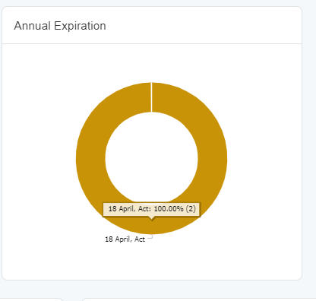
Task: Click empty header area right of the title
Action: [203, 25]
